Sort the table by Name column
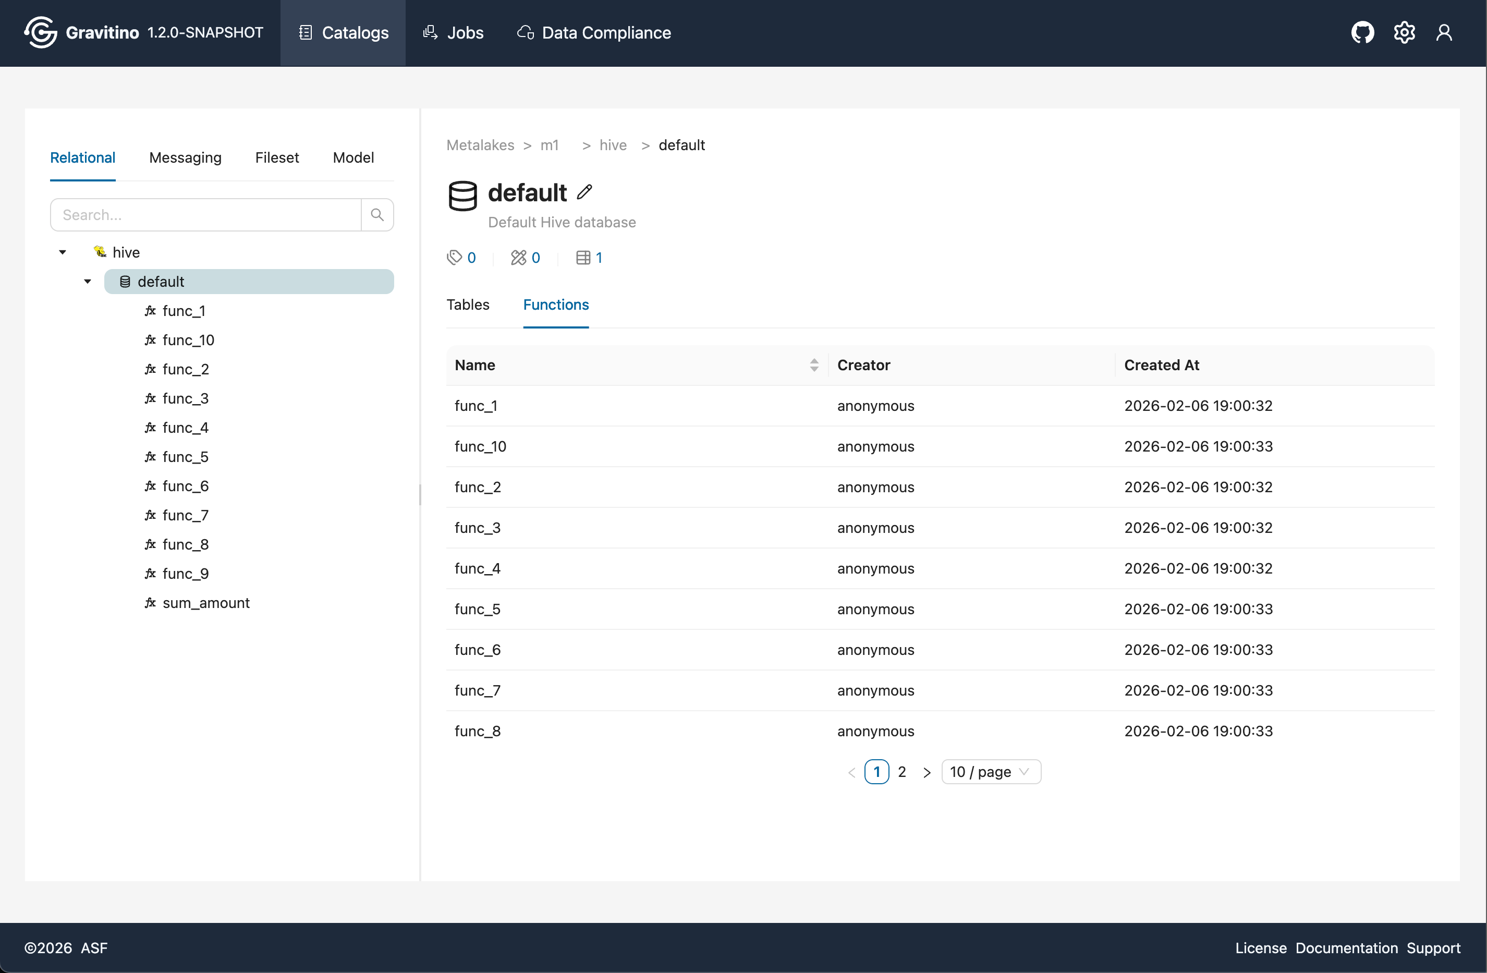 (813, 365)
